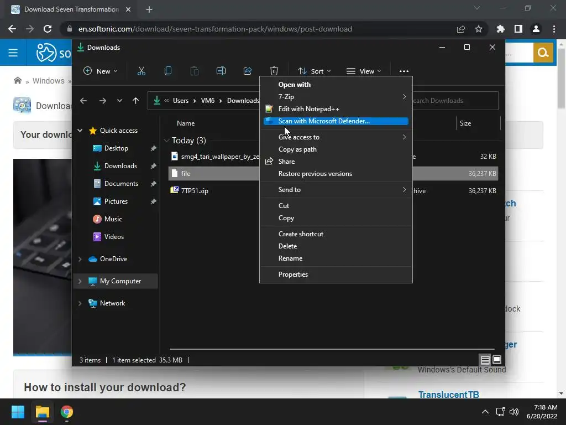This screenshot has height=425, width=566.
Task: Open the Softonic hamburger menu
Action: (13, 53)
